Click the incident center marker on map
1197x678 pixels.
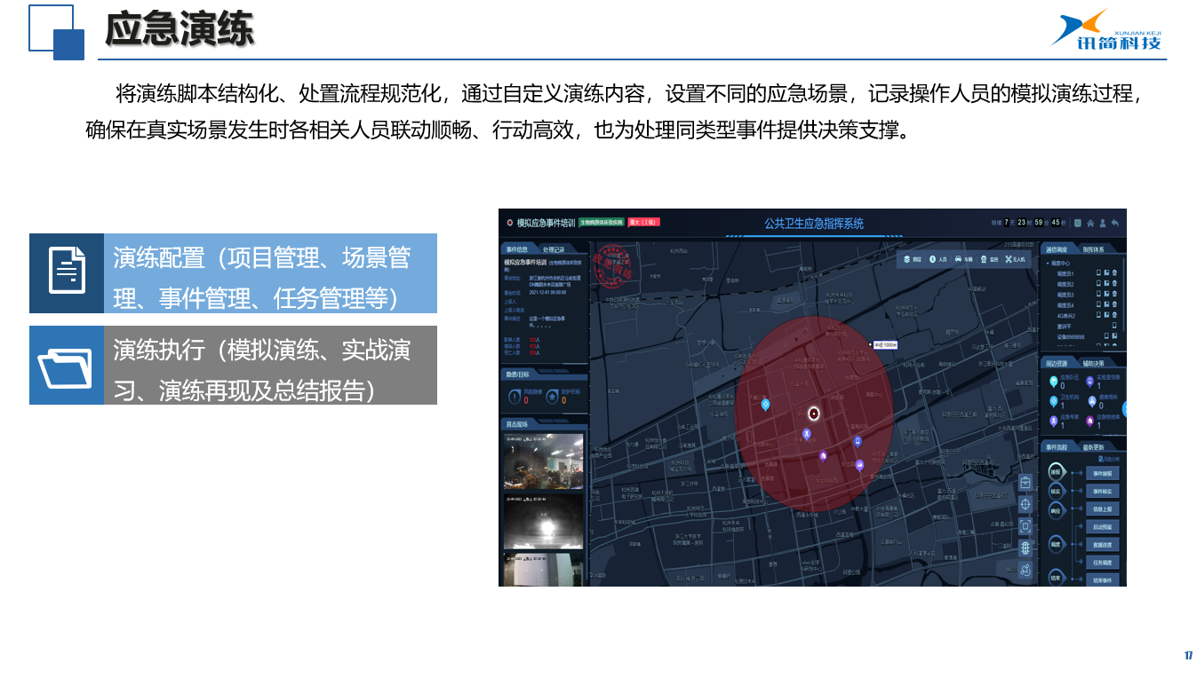pyautogui.click(x=813, y=414)
